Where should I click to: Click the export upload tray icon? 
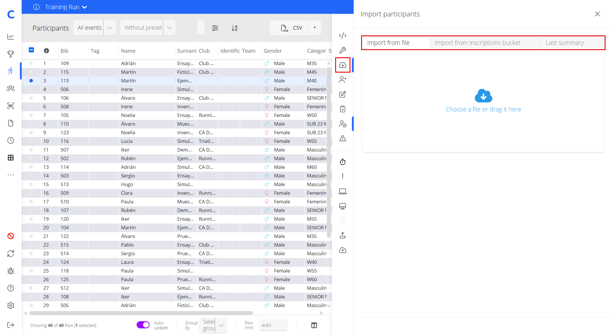[x=342, y=235]
